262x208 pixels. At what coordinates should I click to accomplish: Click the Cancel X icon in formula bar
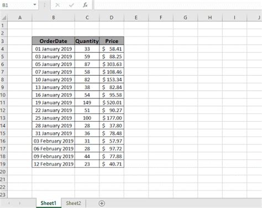[57, 5]
